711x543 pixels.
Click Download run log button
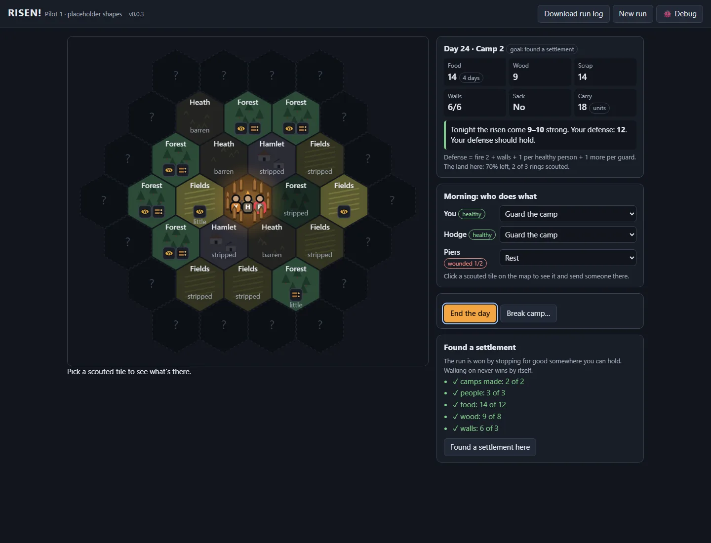[x=573, y=14]
